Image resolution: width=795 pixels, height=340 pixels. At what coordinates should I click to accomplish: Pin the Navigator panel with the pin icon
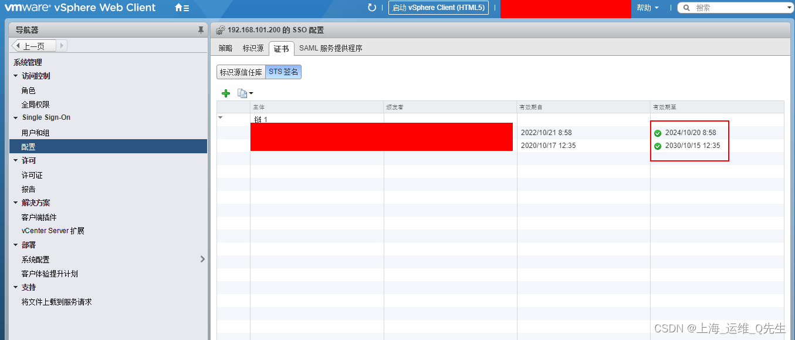point(200,29)
